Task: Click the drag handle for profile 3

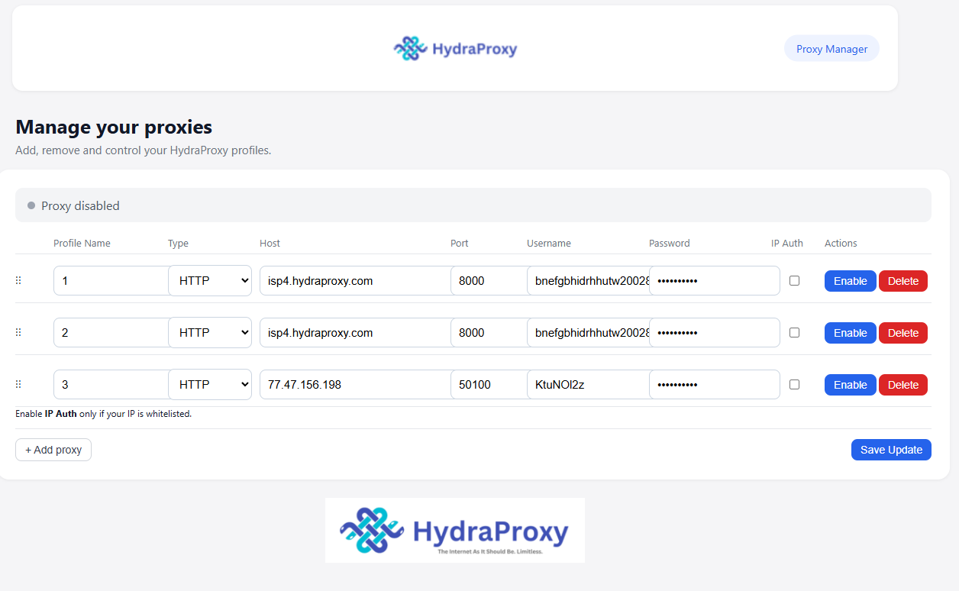Action: click(18, 385)
